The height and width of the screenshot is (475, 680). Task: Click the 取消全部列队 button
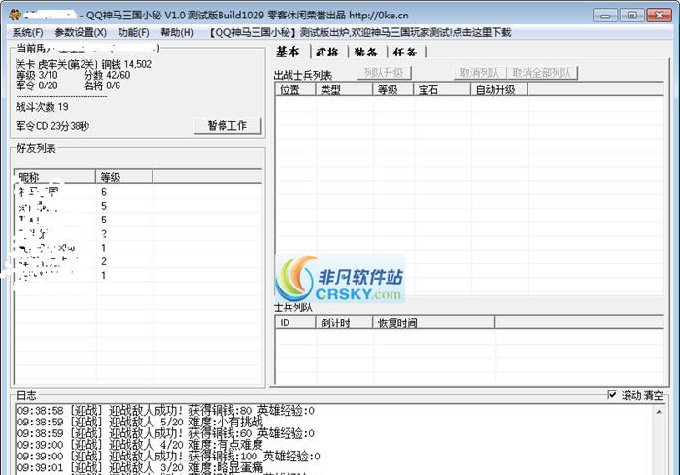click(541, 73)
